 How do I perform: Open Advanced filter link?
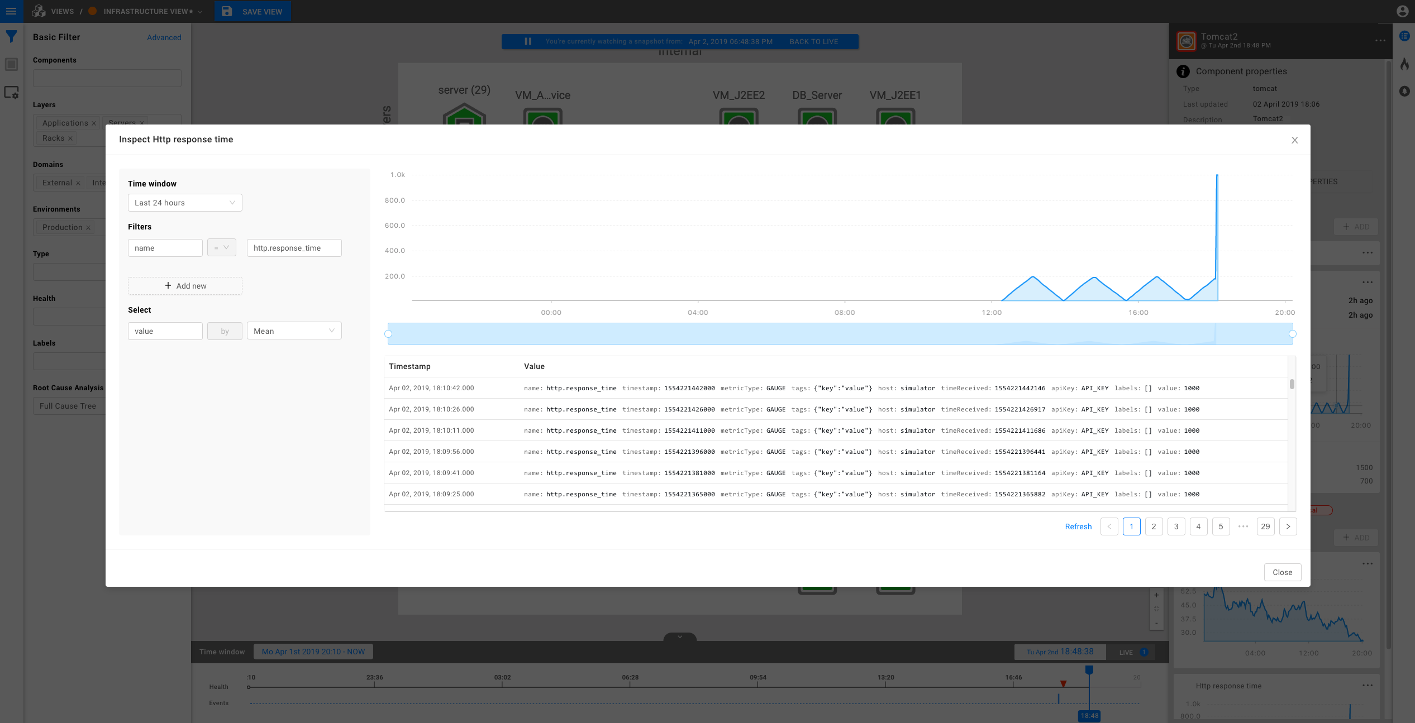coord(164,37)
